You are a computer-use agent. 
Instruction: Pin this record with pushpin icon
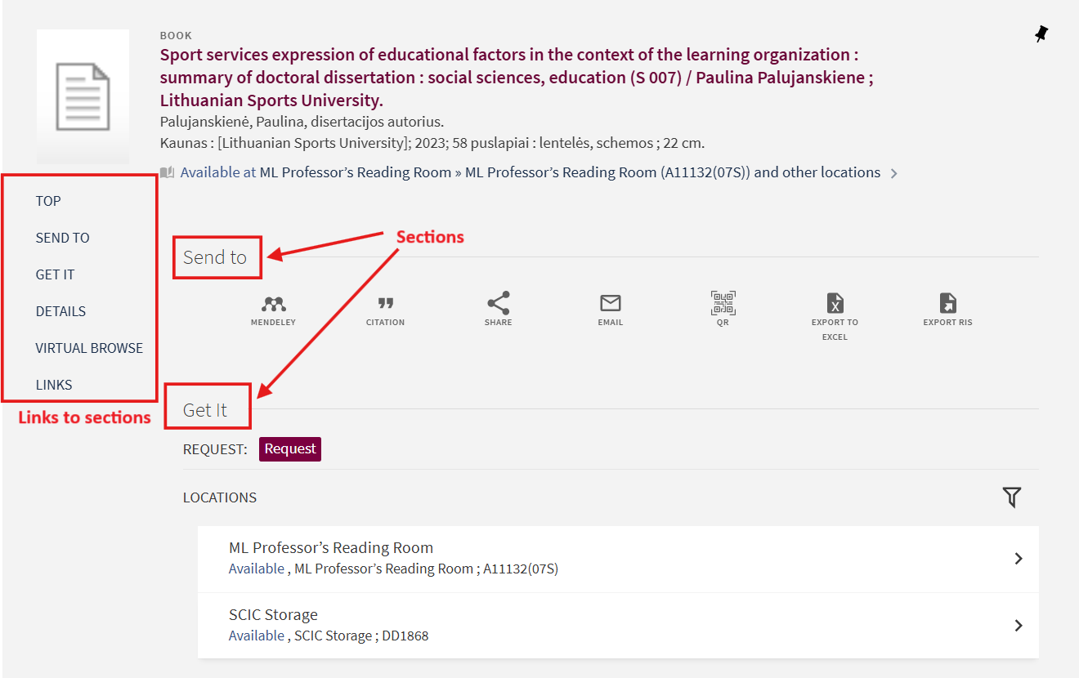click(1041, 34)
